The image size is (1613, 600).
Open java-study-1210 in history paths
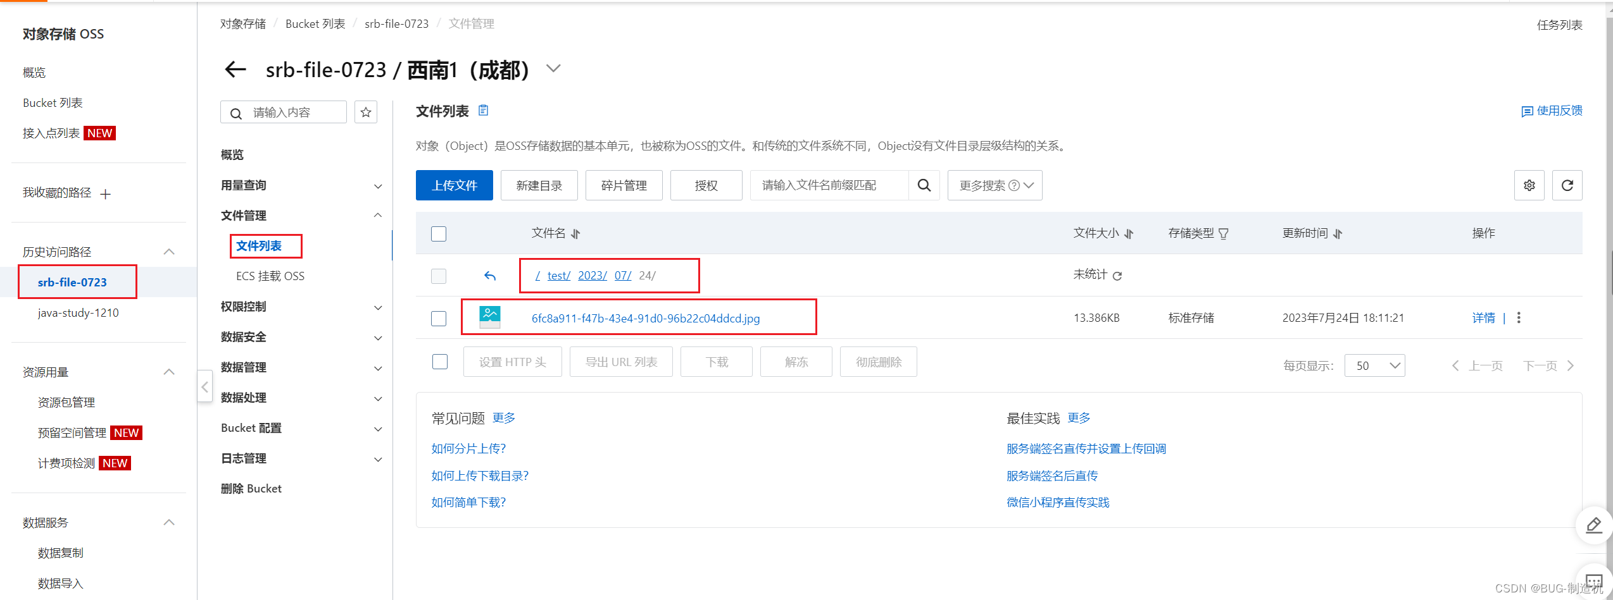[x=78, y=313]
